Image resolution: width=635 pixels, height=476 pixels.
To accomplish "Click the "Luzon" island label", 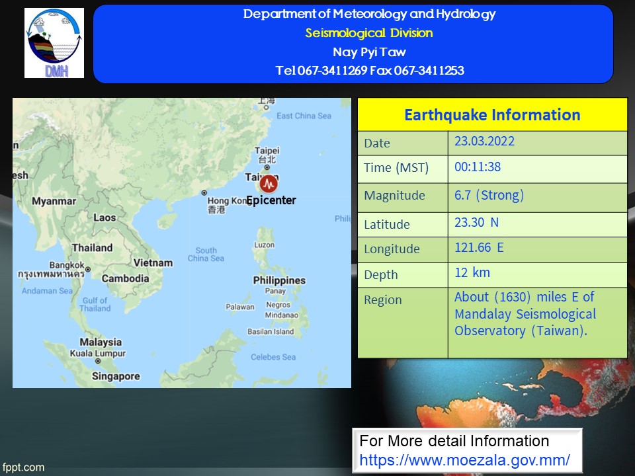I will point(264,245).
